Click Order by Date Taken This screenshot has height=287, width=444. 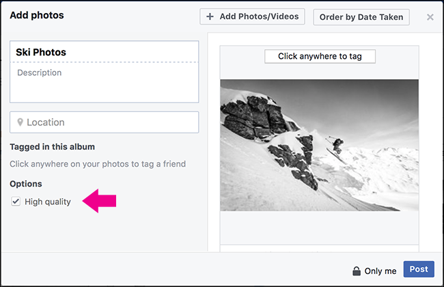(x=361, y=17)
